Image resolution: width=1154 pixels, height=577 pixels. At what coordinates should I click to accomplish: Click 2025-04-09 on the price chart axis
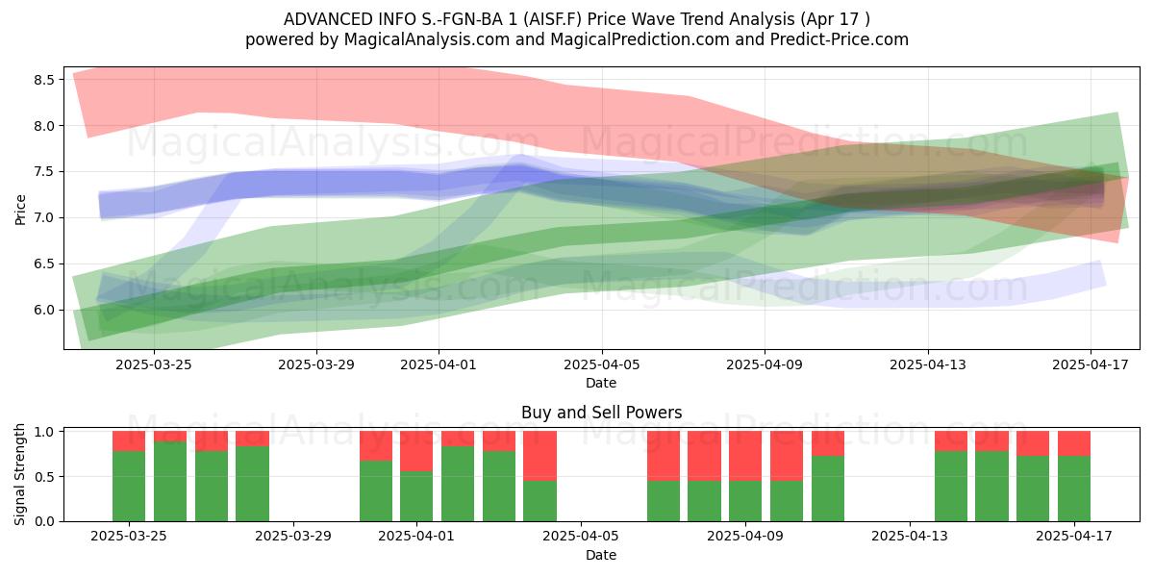tap(765, 364)
